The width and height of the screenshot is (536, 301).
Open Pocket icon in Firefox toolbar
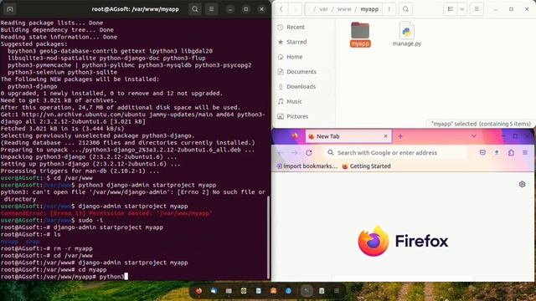(x=482, y=153)
